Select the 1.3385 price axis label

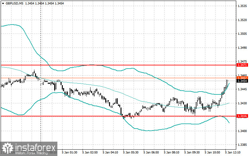pyautogui.click(x=242, y=145)
